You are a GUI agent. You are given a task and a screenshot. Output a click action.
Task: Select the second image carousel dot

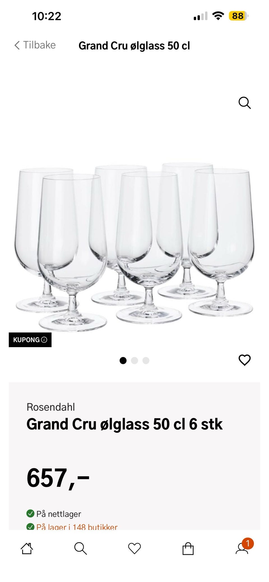(134, 361)
